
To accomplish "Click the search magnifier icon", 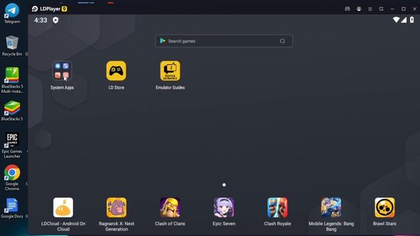I will (x=282, y=41).
